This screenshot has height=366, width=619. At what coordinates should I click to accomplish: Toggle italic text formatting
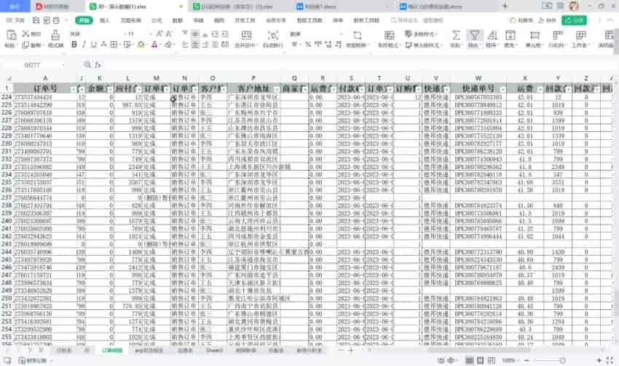[83, 45]
